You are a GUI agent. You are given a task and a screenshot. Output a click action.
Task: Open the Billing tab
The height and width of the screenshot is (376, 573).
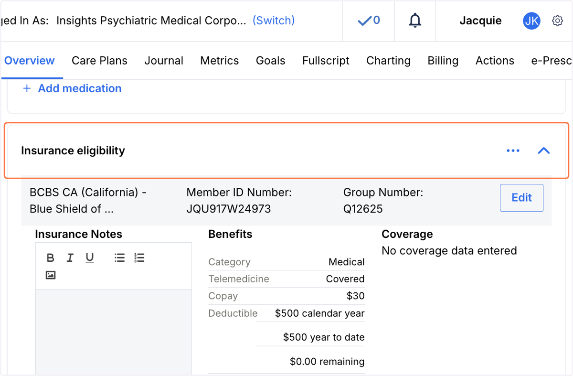coord(443,61)
